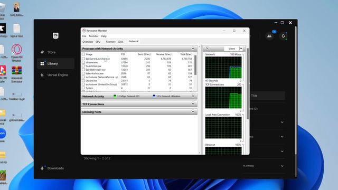
Task: Check the svchost.exe NetworkService checkbox
Action: [x=83, y=77]
